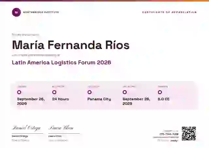Click the certificate ID code beside QR code

(x=169, y=134)
